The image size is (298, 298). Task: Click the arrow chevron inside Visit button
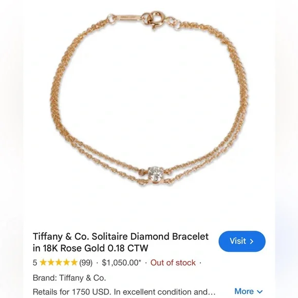pyautogui.click(x=252, y=241)
